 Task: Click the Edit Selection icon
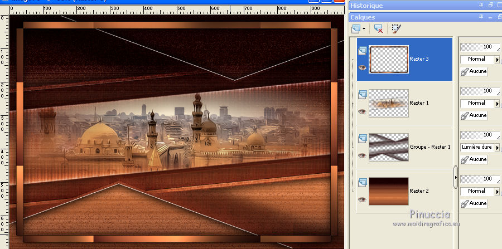[397, 29]
